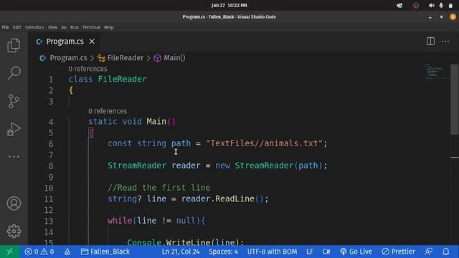The height and width of the screenshot is (258, 459).
Task: Click the flame icon in status bar
Action: tap(67, 252)
